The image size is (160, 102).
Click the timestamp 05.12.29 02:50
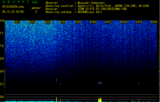coord(13,12)
